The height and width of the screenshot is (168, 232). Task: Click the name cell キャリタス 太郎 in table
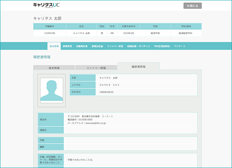coord(81,33)
